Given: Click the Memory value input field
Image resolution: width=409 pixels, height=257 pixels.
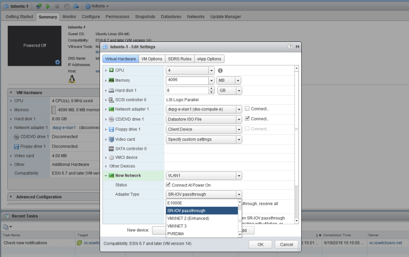Looking at the screenshot, I should coord(187,80).
